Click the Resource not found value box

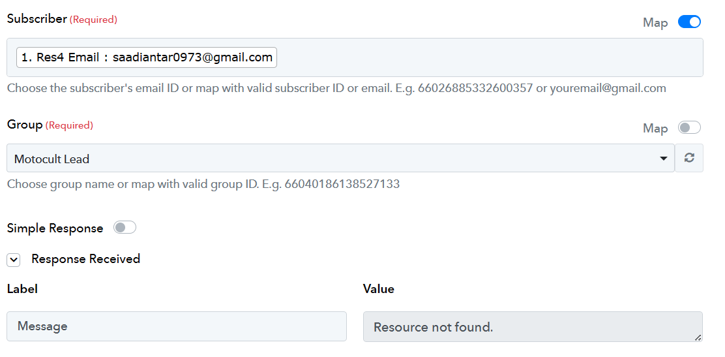533,327
